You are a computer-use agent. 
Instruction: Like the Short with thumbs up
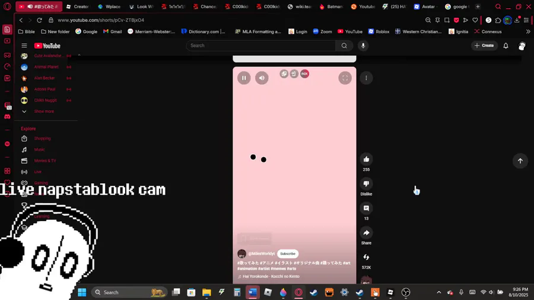tap(366, 159)
